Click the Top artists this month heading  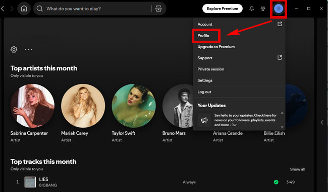point(44,68)
